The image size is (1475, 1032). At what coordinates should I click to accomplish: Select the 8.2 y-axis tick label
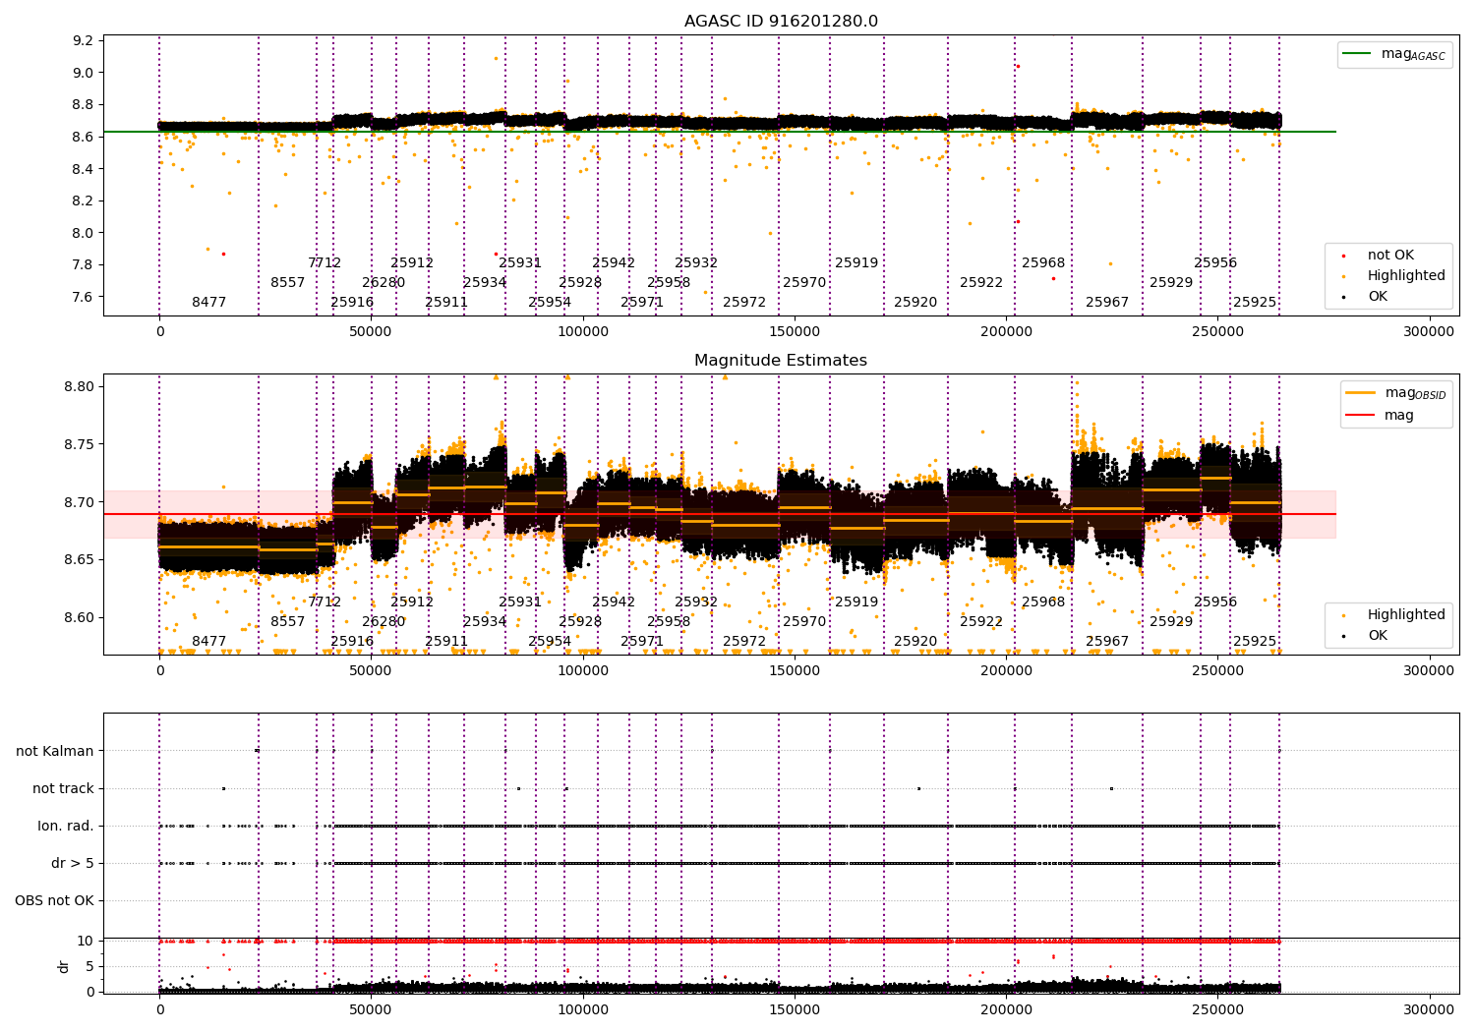(x=84, y=201)
